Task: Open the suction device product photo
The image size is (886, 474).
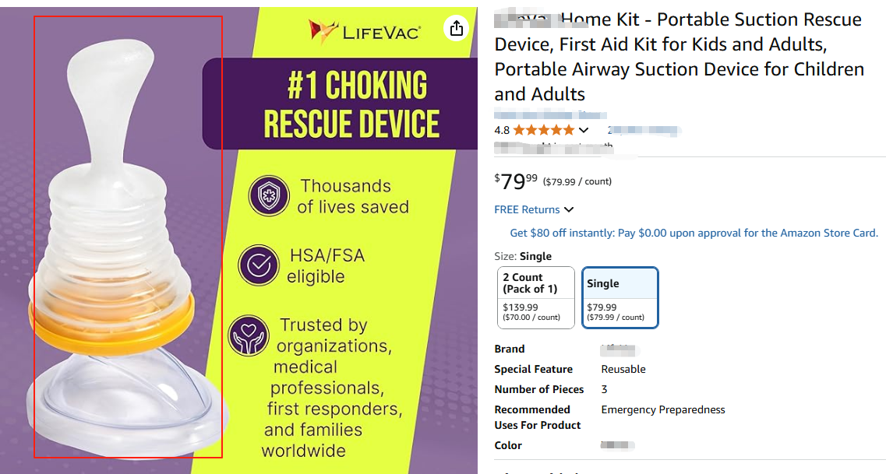Action: click(128, 237)
